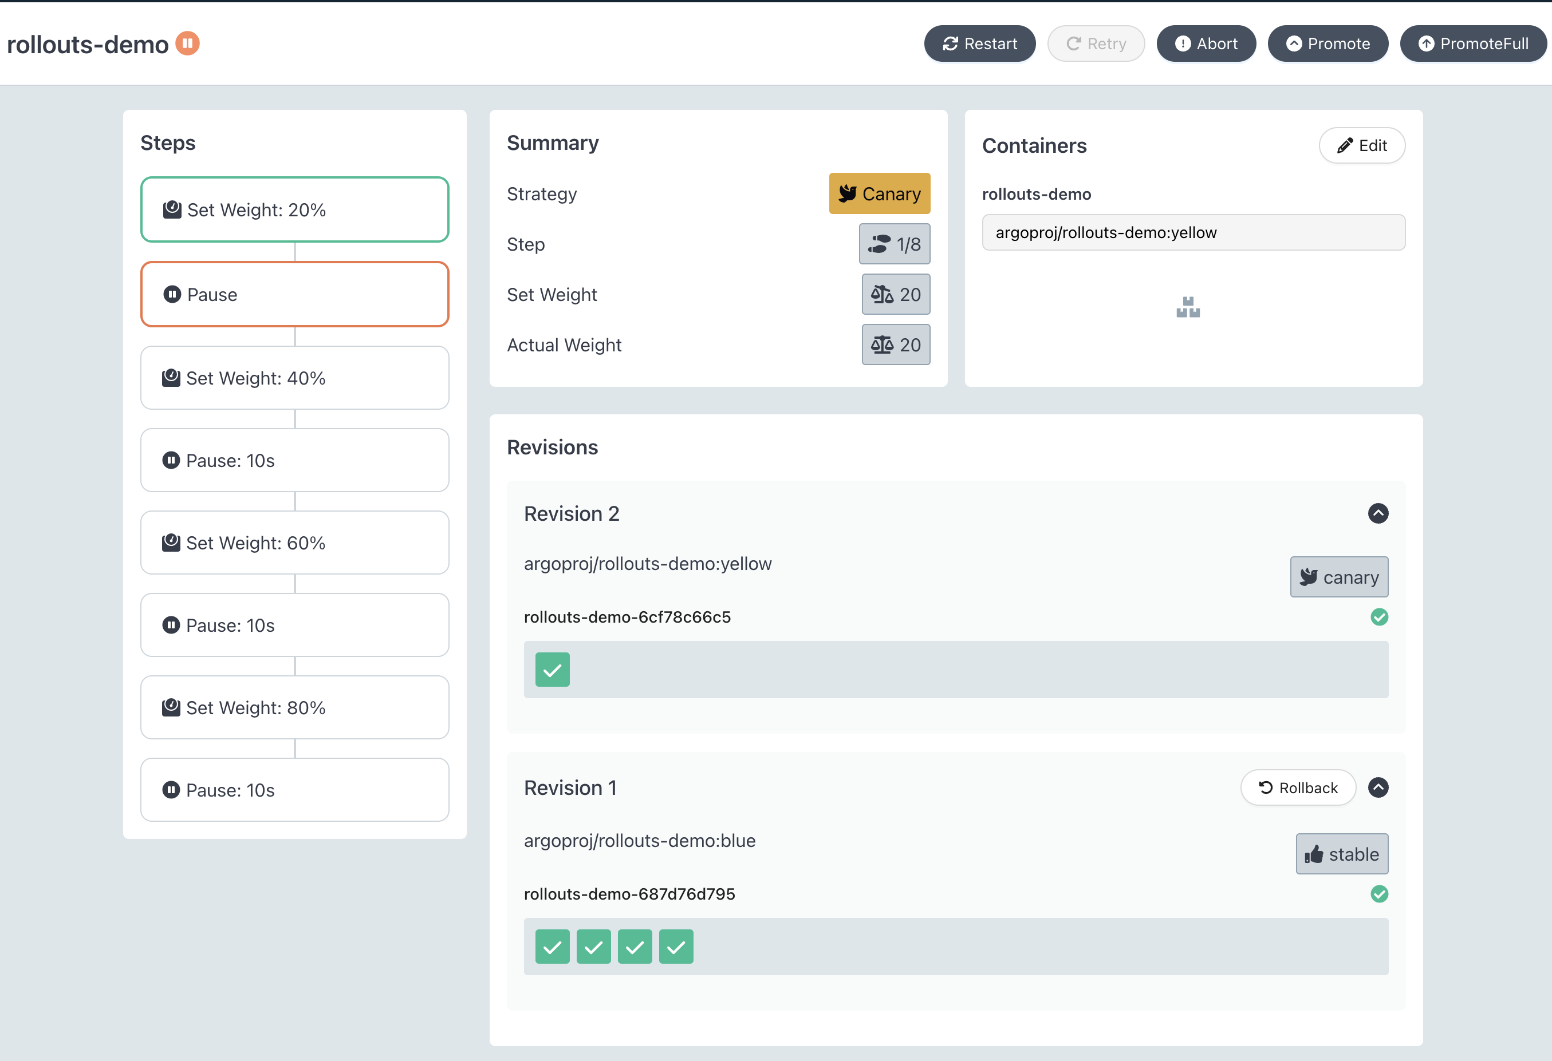The image size is (1552, 1061).
Task: Select the orange-outlined Pause step
Action: pos(294,294)
